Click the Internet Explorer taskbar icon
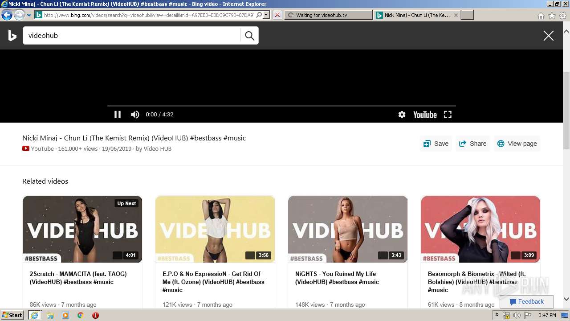Image resolution: width=570 pixels, height=321 pixels. [35, 315]
